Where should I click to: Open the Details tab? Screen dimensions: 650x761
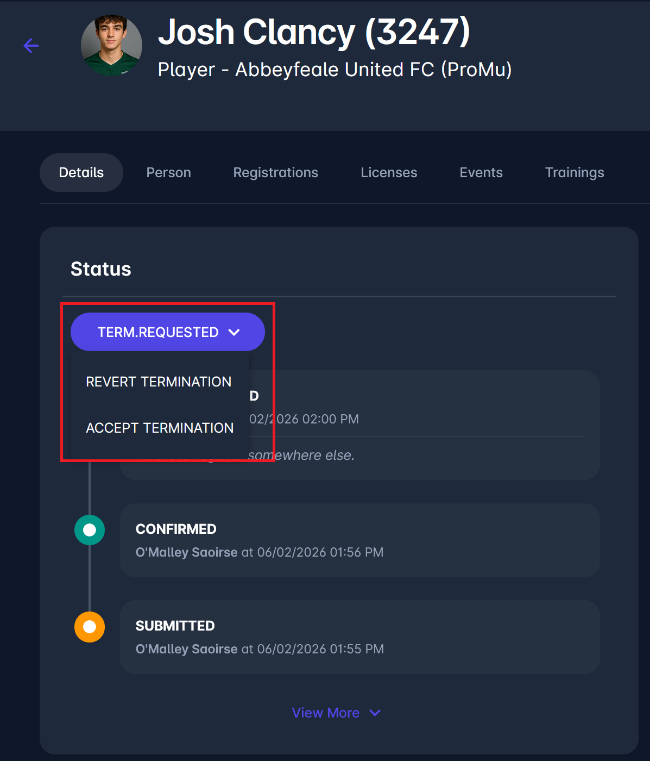click(x=81, y=172)
